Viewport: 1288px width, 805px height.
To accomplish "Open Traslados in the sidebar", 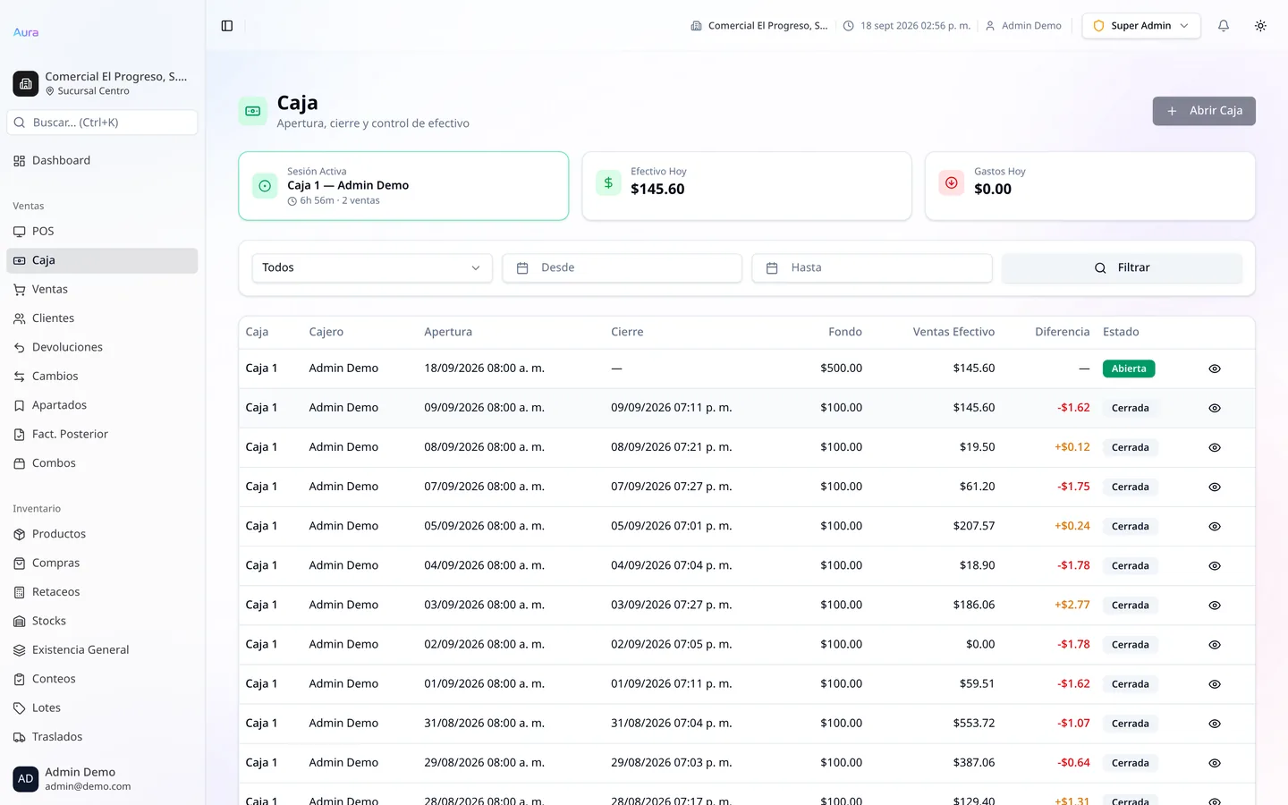I will point(102,737).
